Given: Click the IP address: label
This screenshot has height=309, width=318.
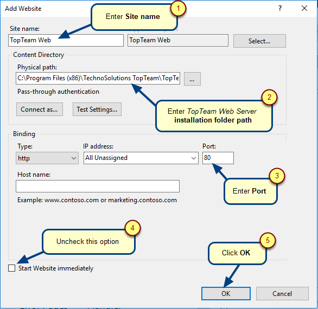Looking at the screenshot, I should pos(98,146).
